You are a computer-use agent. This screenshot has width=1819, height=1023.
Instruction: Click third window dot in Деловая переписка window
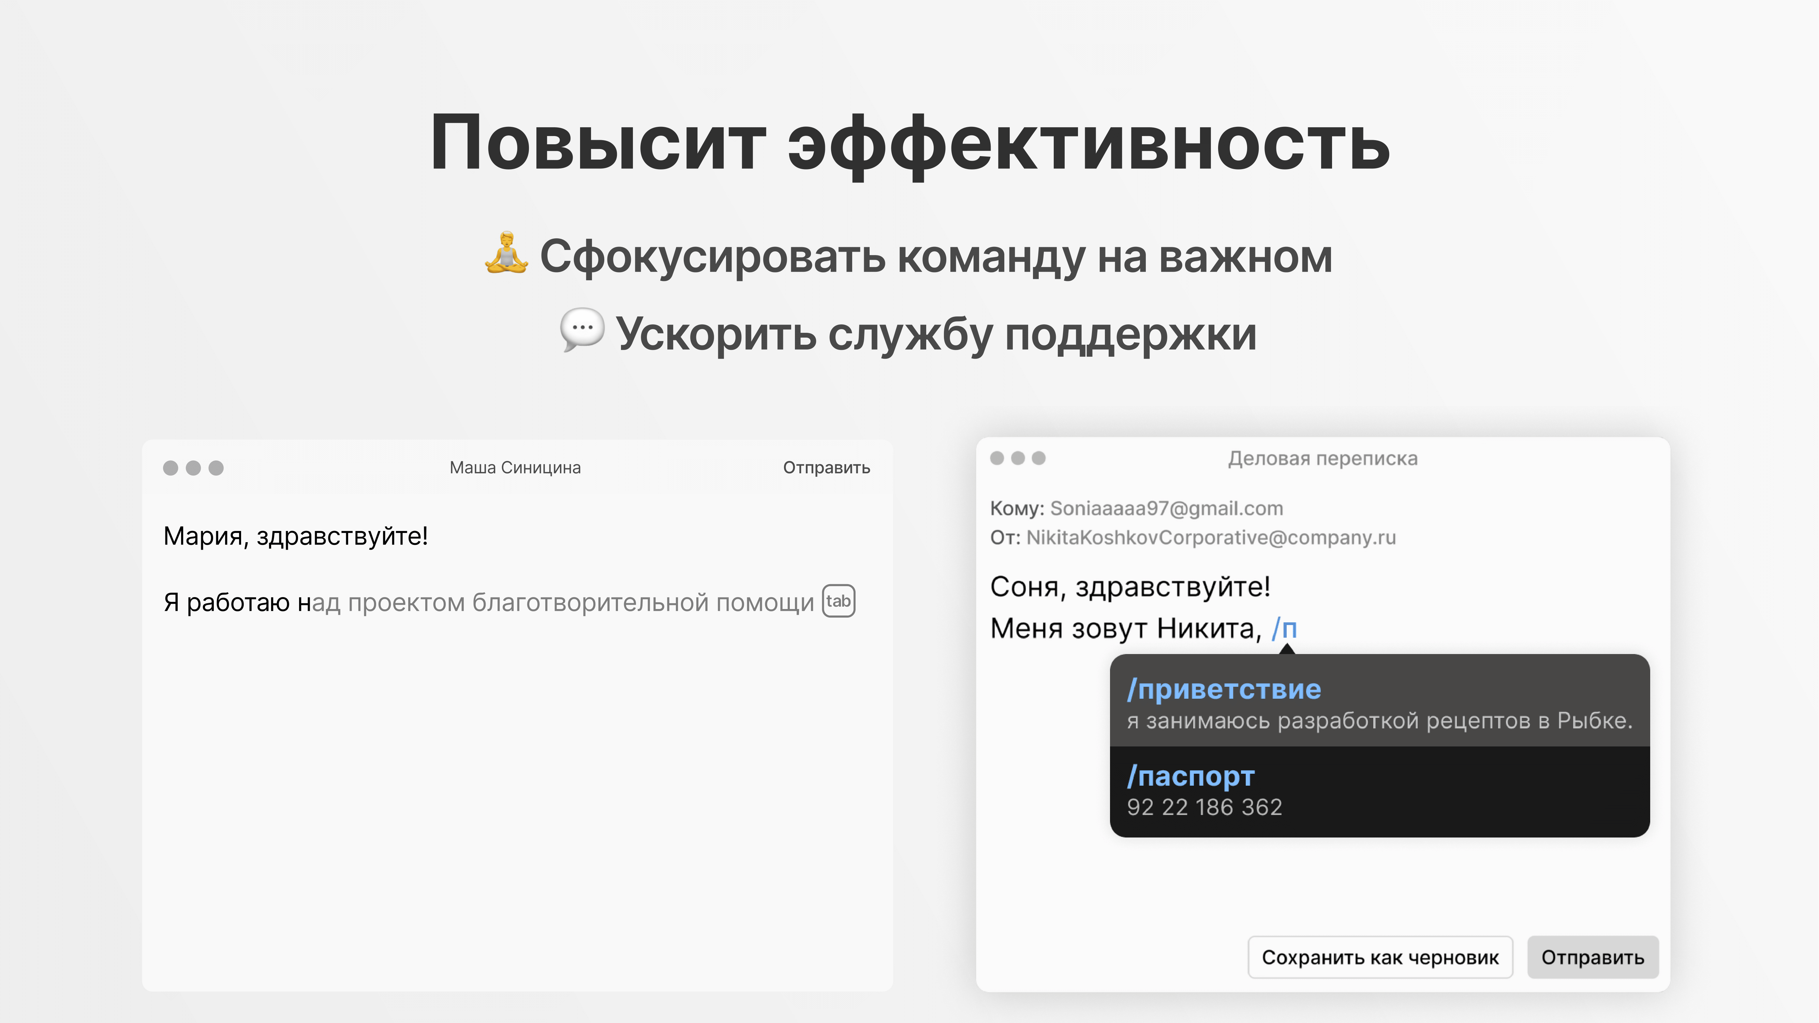pos(1039,458)
